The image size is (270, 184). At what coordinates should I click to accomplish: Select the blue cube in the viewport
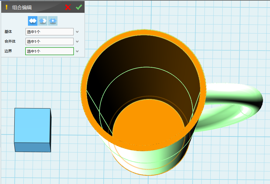pos(33,130)
